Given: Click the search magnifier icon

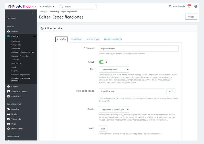Looking at the screenshot, I should 62,7.
